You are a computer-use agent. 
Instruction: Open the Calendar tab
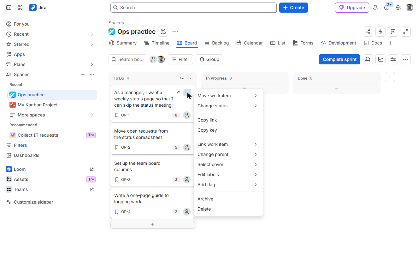pyautogui.click(x=250, y=43)
